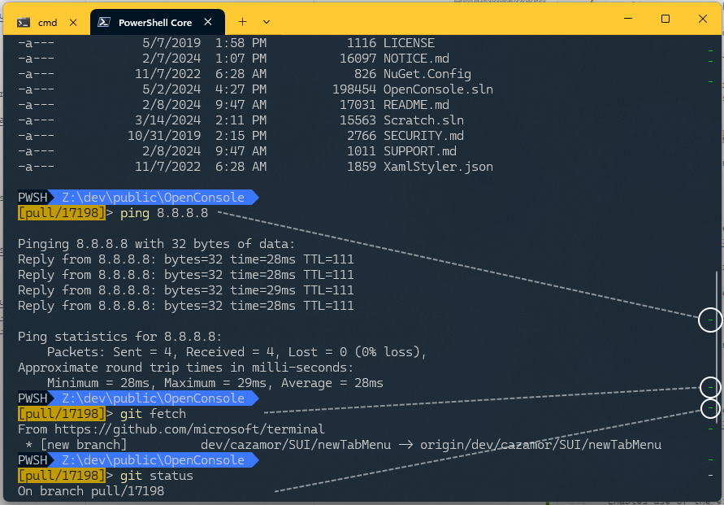The image size is (724, 505).
Task: Close the cmd tab
Action: pyautogui.click(x=73, y=22)
